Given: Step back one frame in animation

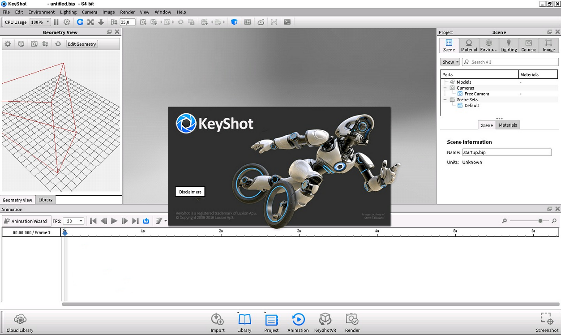Looking at the screenshot, I should point(104,221).
